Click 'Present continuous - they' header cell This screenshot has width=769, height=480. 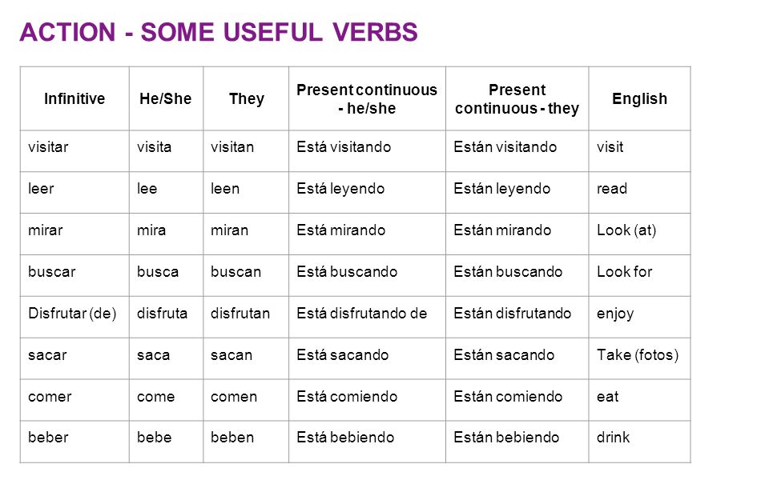517,98
